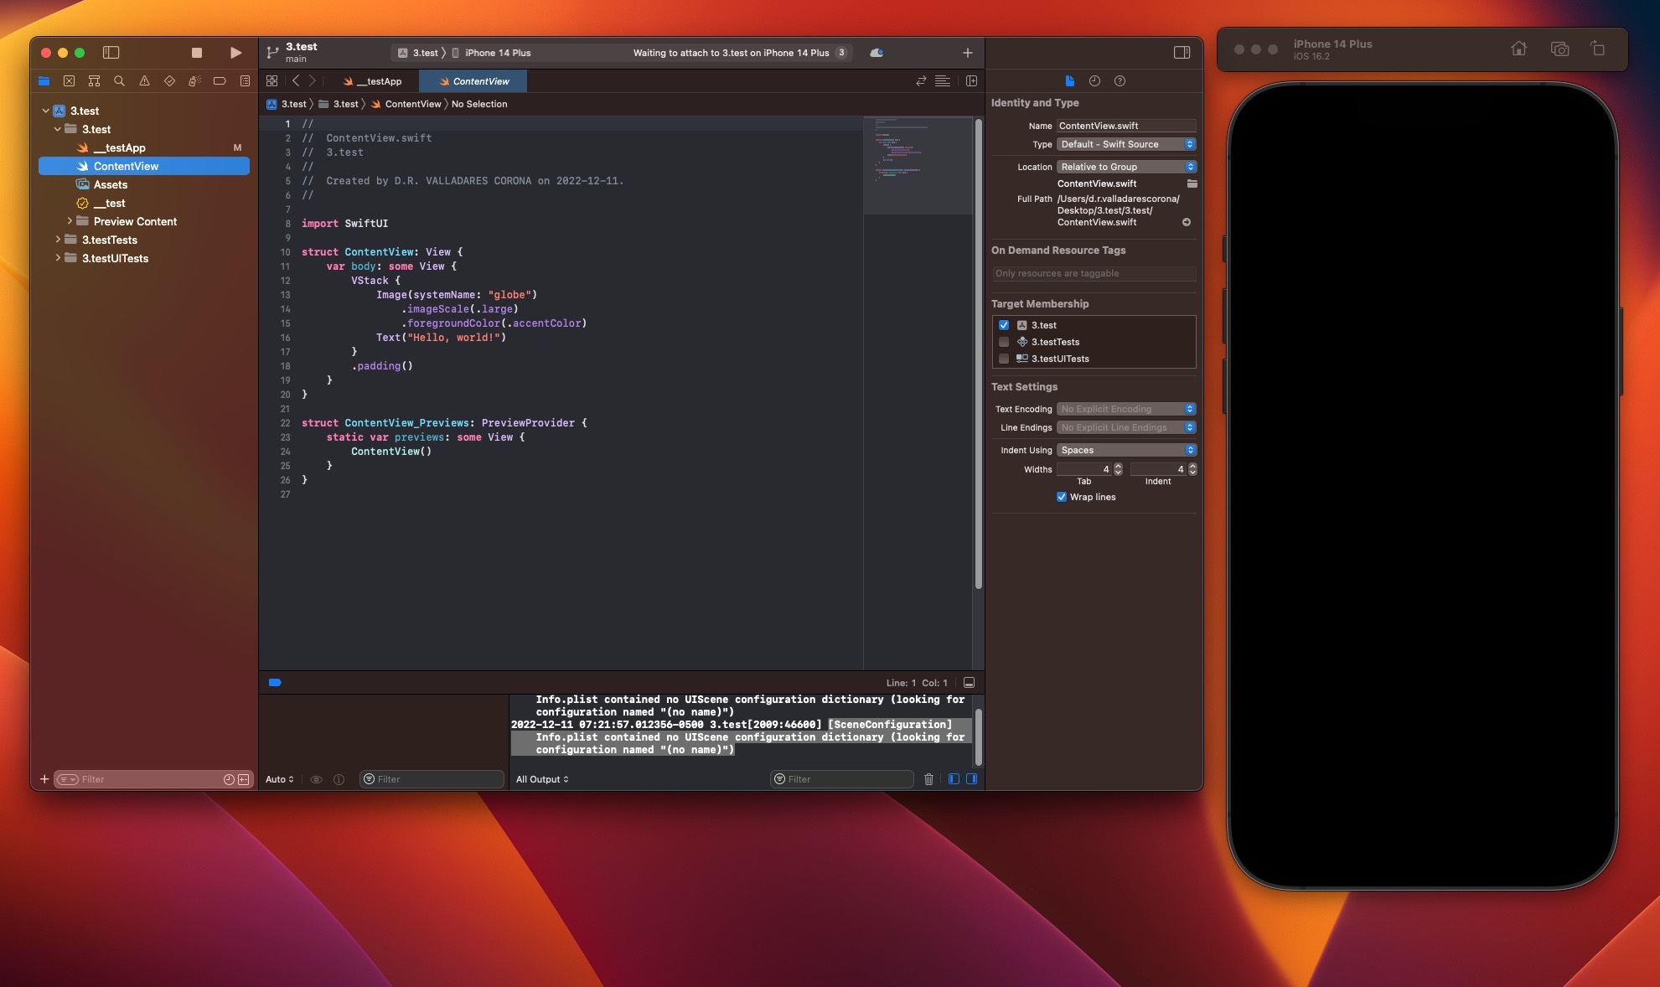The width and height of the screenshot is (1660, 987).
Task: Toggle the left navigator sidebar
Action: point(111,53)
